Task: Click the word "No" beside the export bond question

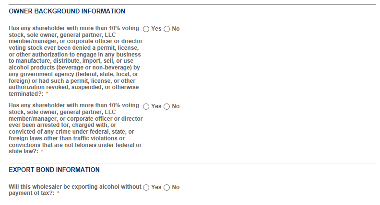Action: pos(176,187)
